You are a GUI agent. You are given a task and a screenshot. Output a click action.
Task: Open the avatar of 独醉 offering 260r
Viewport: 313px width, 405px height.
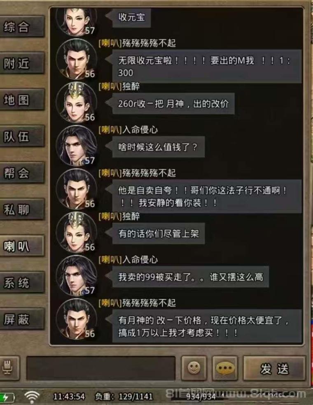(x=77, y=103)
